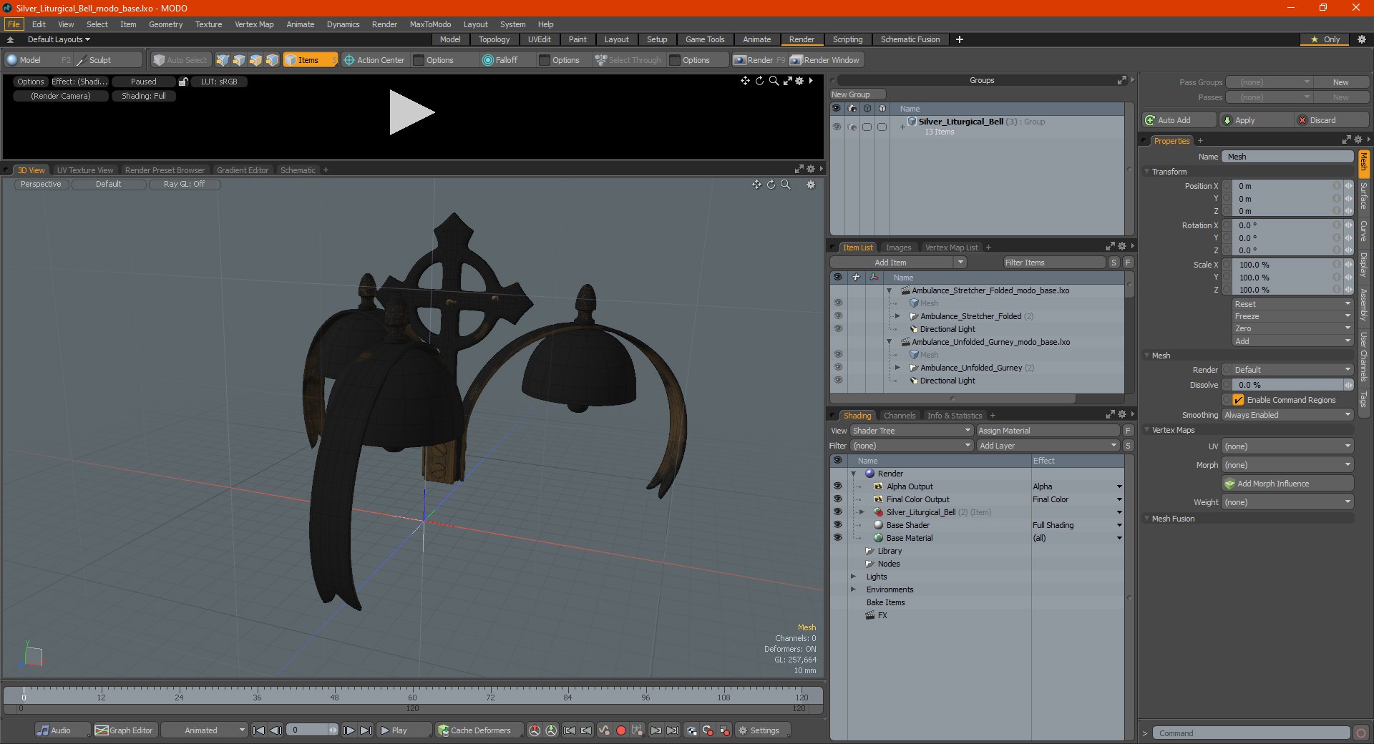Click New Group button
This screenshot has height=744, width=1374.
click(x=857, y=94)
